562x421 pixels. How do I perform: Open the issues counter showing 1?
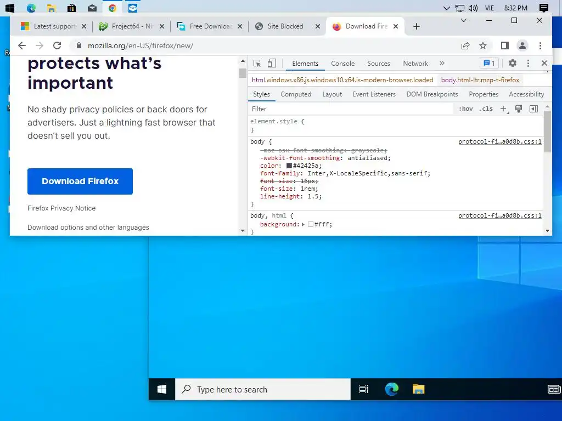click(x=489, y=63)
